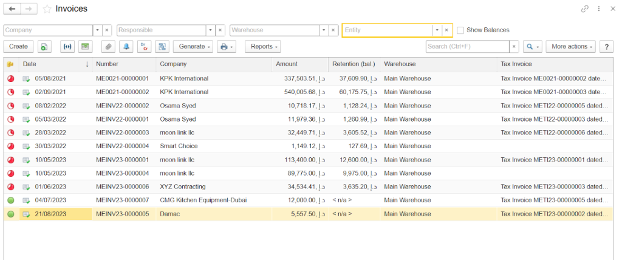
Task: Click amount 89,775.00 cell
Action: click(x=300, y=174)
